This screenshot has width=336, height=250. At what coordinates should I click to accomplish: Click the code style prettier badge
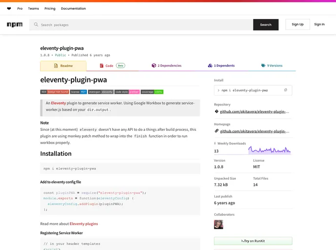pyautogui.click(x=127, y=92)
